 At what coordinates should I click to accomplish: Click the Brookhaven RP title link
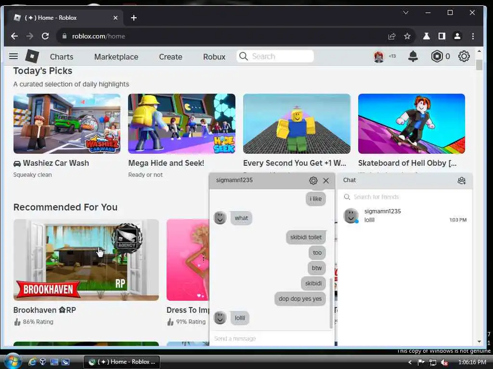point(45,310)
